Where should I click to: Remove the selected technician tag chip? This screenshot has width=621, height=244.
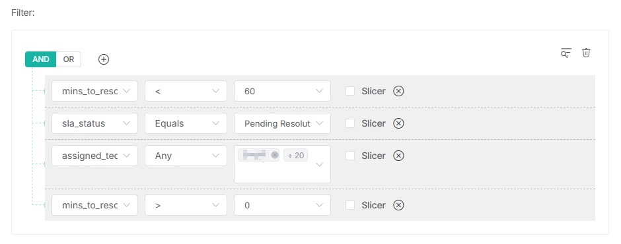[274, 156]
